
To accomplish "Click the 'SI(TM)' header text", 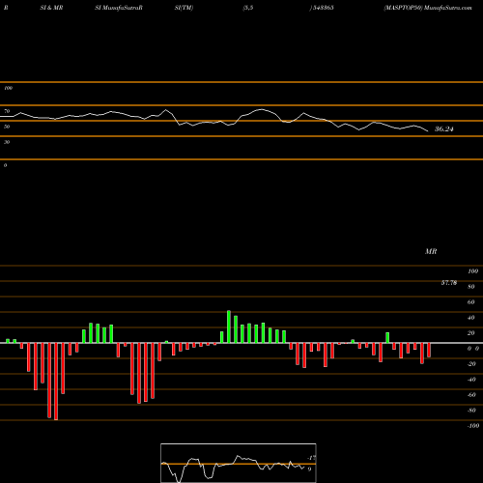I will pyautogui.click(x=184, y=8).
